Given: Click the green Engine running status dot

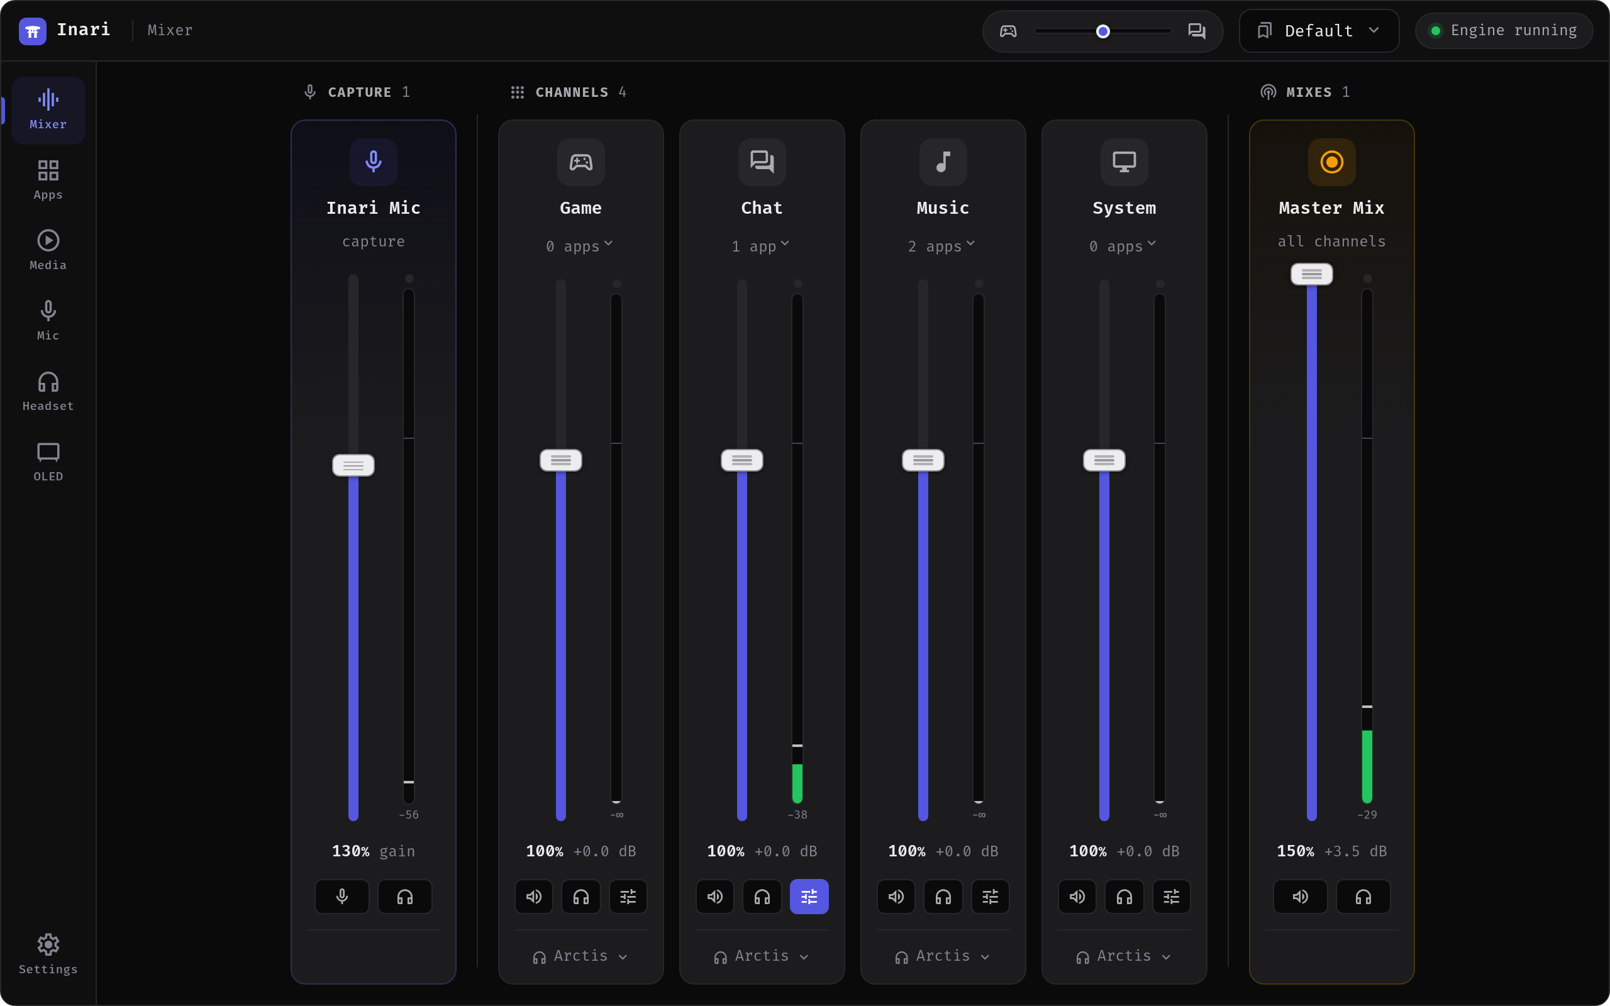Looking at the screenshot, I should (1435, 31).
